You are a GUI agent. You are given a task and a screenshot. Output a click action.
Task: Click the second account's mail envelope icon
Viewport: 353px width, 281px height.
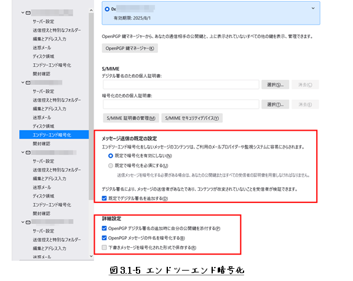(x=28, y=83)
